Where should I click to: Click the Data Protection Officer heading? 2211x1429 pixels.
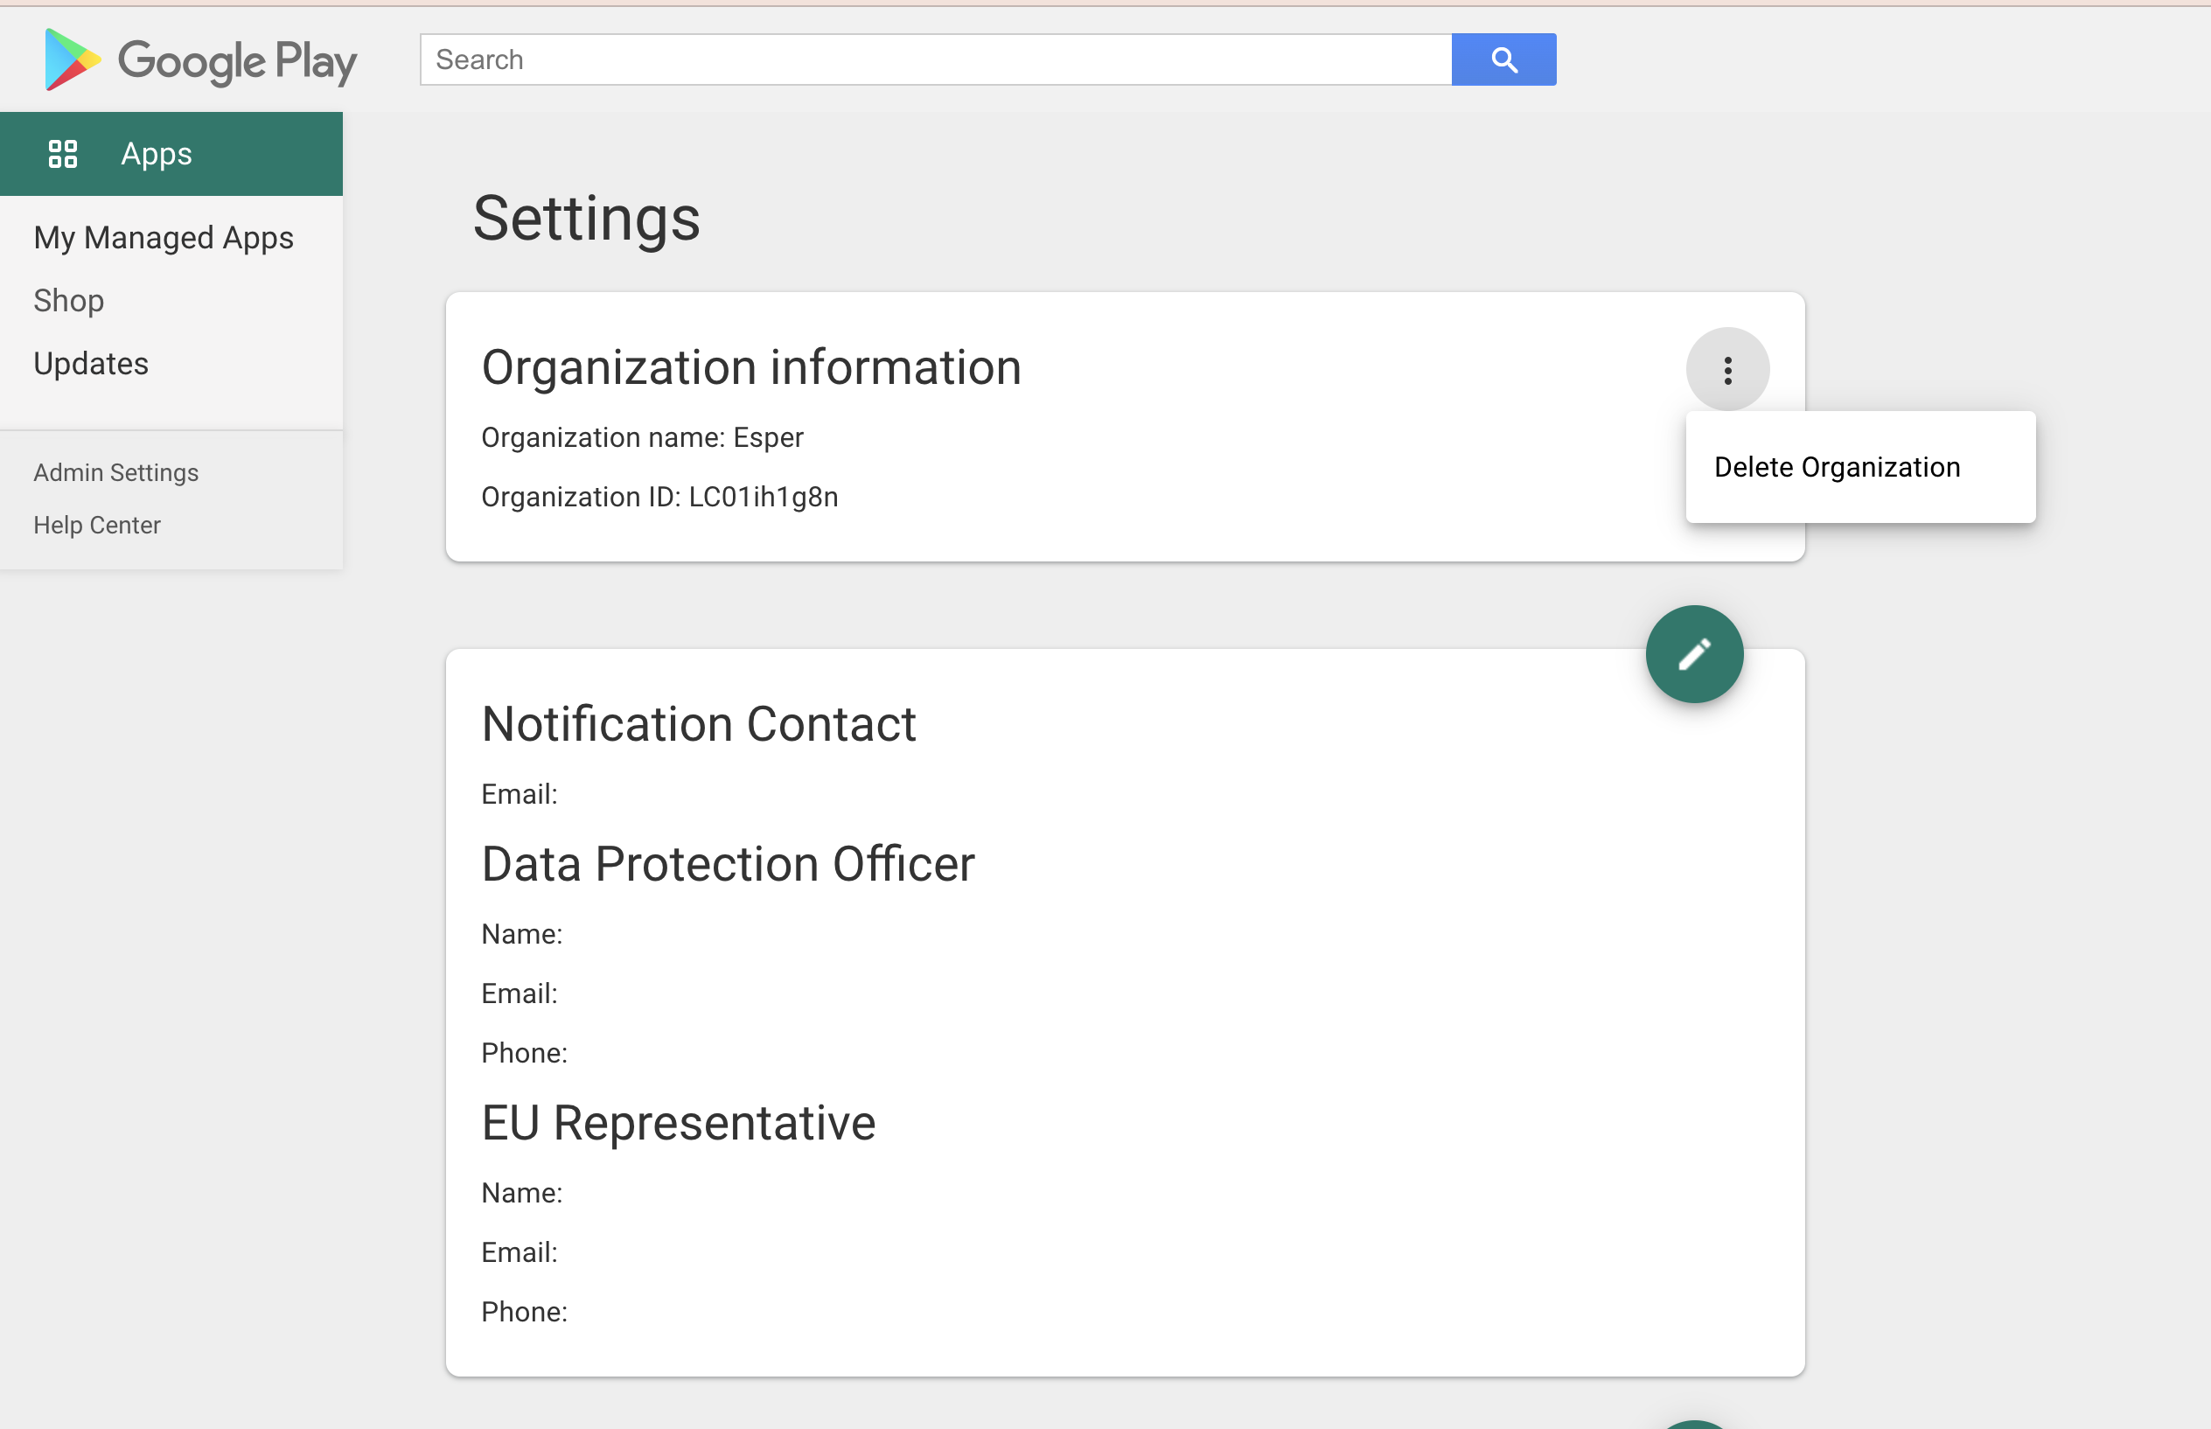point(729,864)
